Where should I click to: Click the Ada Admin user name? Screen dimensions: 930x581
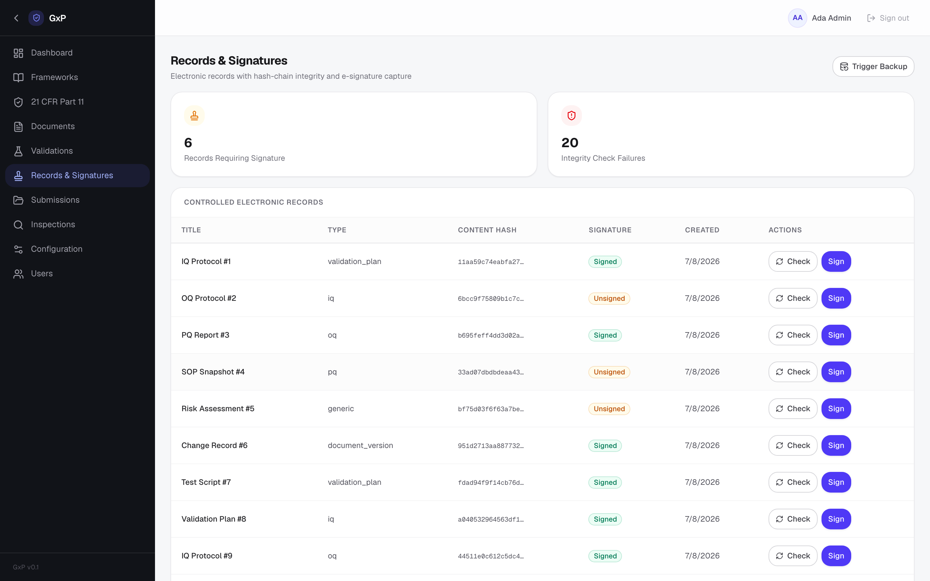point(831,18)
